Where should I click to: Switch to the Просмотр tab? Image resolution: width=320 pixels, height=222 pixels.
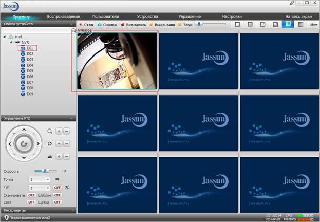tap(22, 17)
